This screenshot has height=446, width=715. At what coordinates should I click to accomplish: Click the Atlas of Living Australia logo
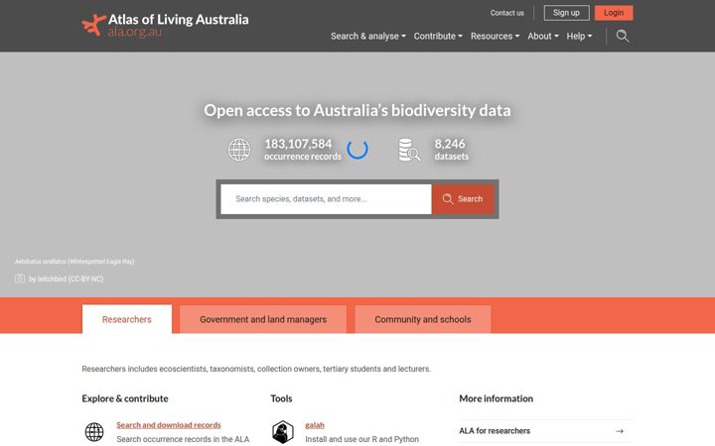pos(165,25)
